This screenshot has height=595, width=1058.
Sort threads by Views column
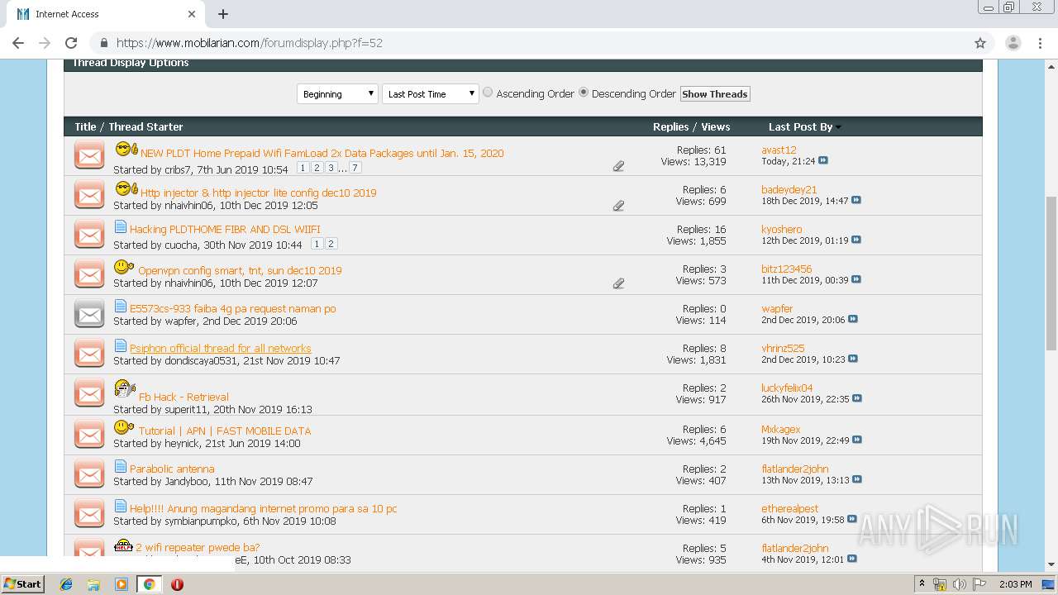(715, 126)
